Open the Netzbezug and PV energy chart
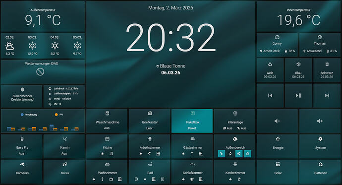342x185 pixels. [x=43, y=121]
